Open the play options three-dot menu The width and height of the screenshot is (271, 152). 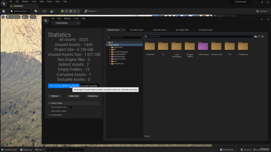(x=79, y=11)
